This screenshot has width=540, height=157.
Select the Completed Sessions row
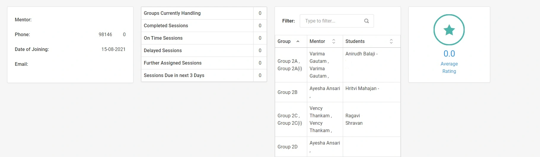(x=204, y=26)
